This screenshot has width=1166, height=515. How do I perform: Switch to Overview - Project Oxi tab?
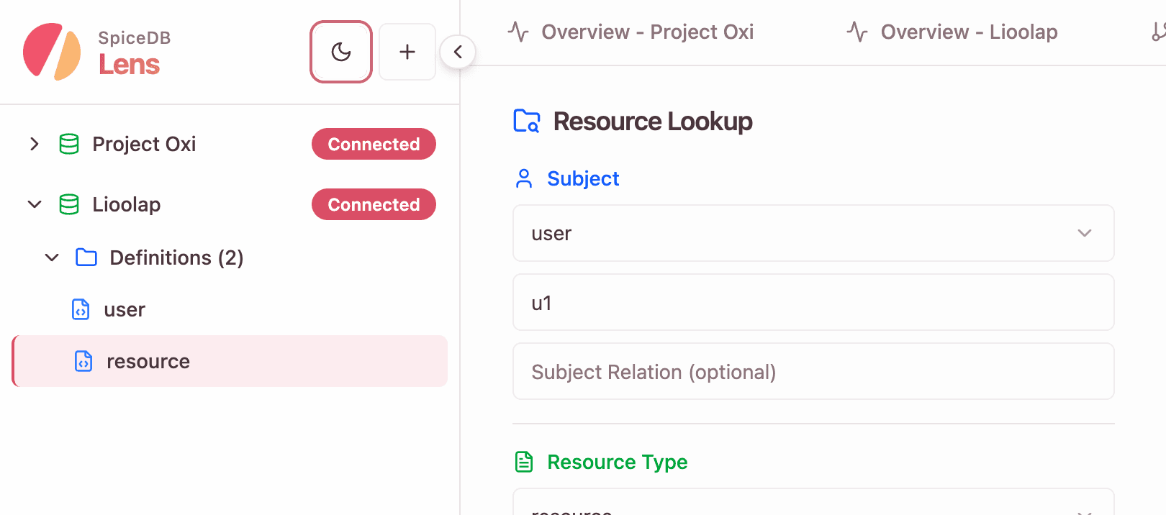[632, 32]
